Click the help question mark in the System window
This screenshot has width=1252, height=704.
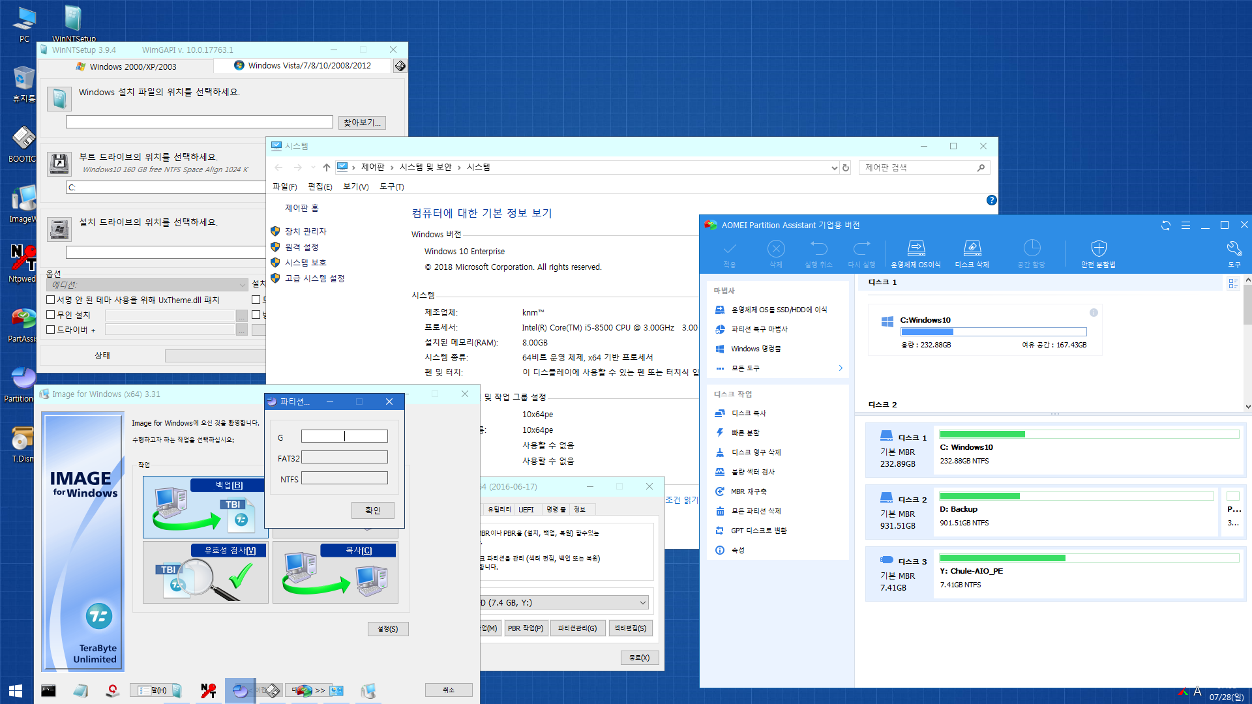coord(991,201)
